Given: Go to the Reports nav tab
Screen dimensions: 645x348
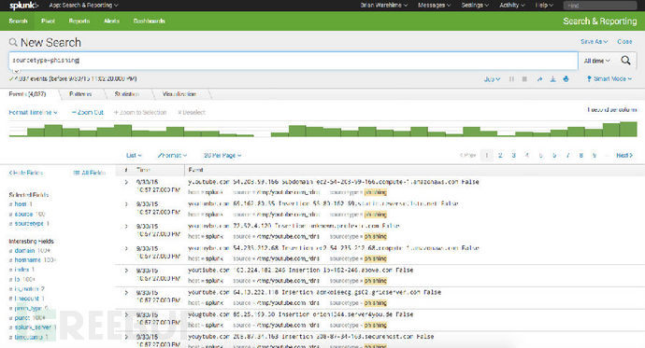Looking at the screenshot, I should (79, 21).
